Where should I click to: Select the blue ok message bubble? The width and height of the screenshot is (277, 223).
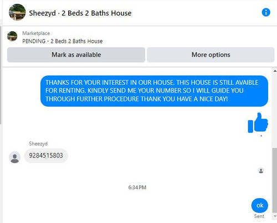260,205
